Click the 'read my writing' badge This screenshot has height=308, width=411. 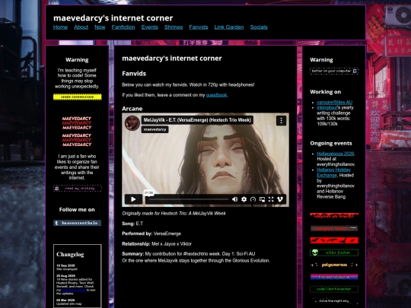click(x=78, y=189)
